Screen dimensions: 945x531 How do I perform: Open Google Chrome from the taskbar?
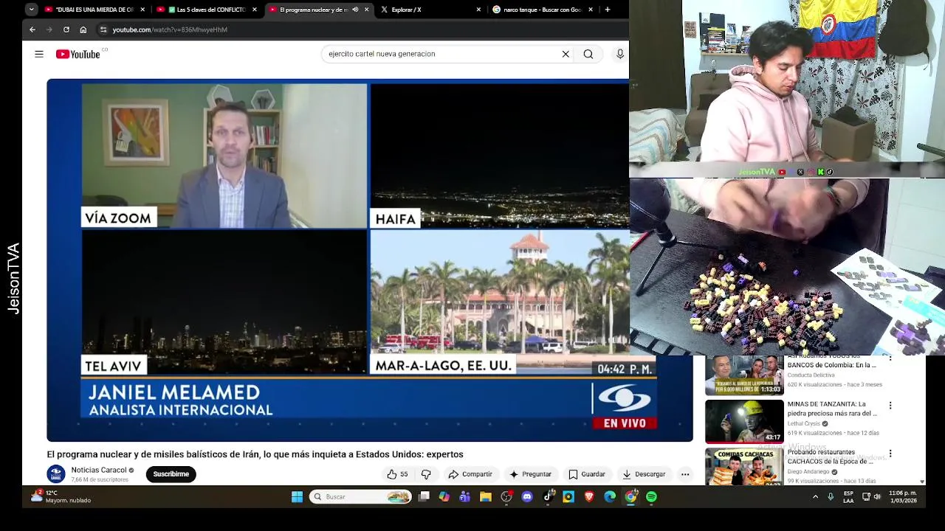point(630,497)
